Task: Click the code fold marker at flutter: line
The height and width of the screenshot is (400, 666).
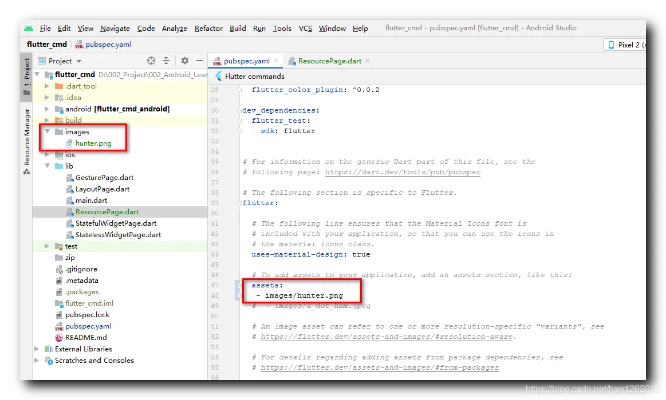Action: pyautogui.click(x=239, y=203)
